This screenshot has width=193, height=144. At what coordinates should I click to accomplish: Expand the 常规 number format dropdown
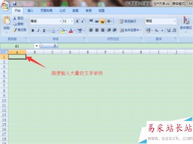(x=175, y=21)
